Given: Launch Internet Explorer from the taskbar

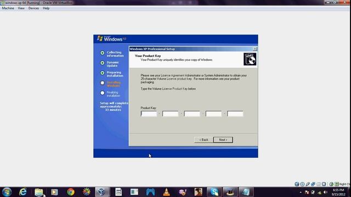Looking at the screenshot, I should pos(23,192).
